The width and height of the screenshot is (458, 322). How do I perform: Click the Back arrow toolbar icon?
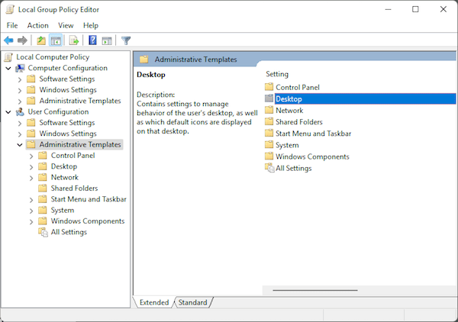point(8,40)
